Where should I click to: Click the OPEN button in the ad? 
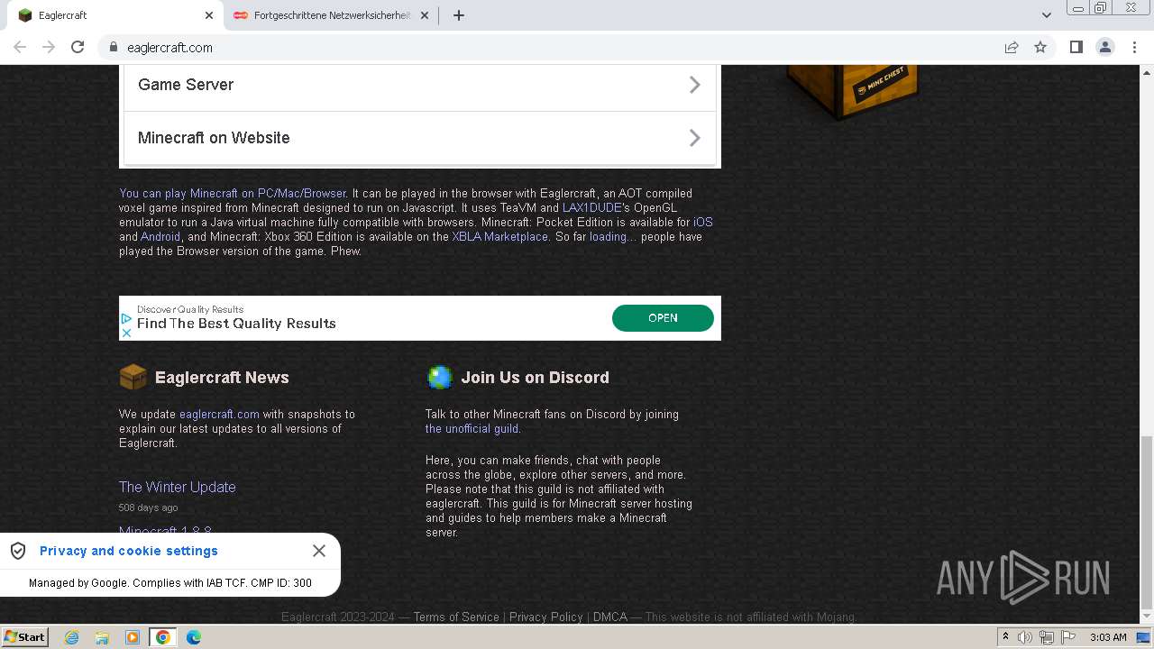(x=663, y=318)
